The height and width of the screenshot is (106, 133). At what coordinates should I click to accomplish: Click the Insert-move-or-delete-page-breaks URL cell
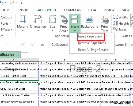click(65, 70)
